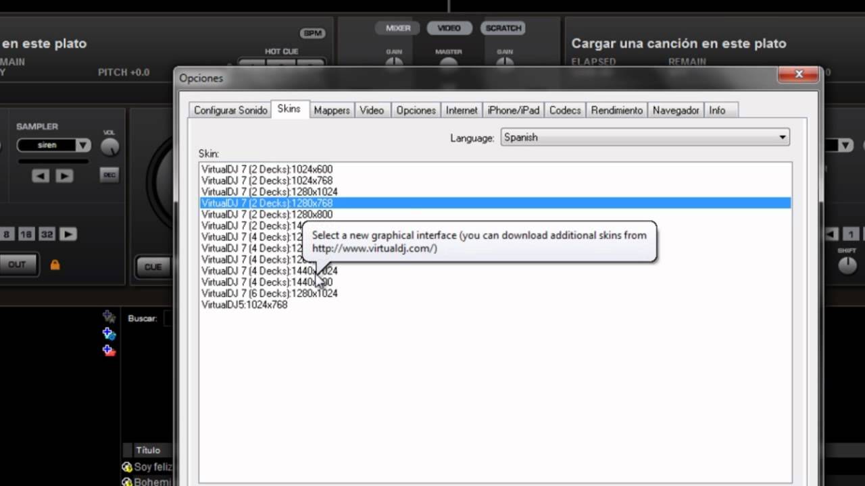Add filter folder blue plus icon
Viewport: 865px width, 486px height.
[x=109, y=333]
